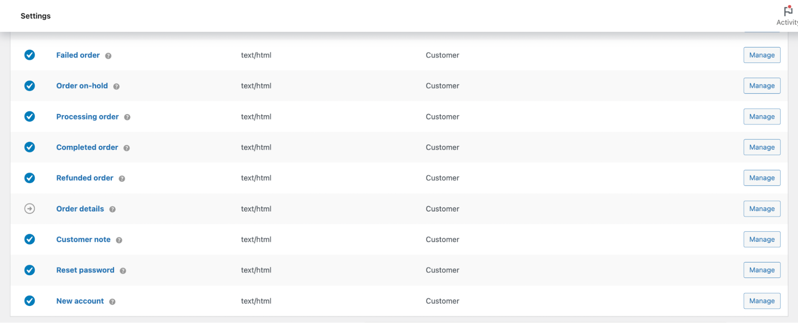
Task: Click help tooltip icon beside Failed order
Action: pyautogui.click(x=108, y=56)
